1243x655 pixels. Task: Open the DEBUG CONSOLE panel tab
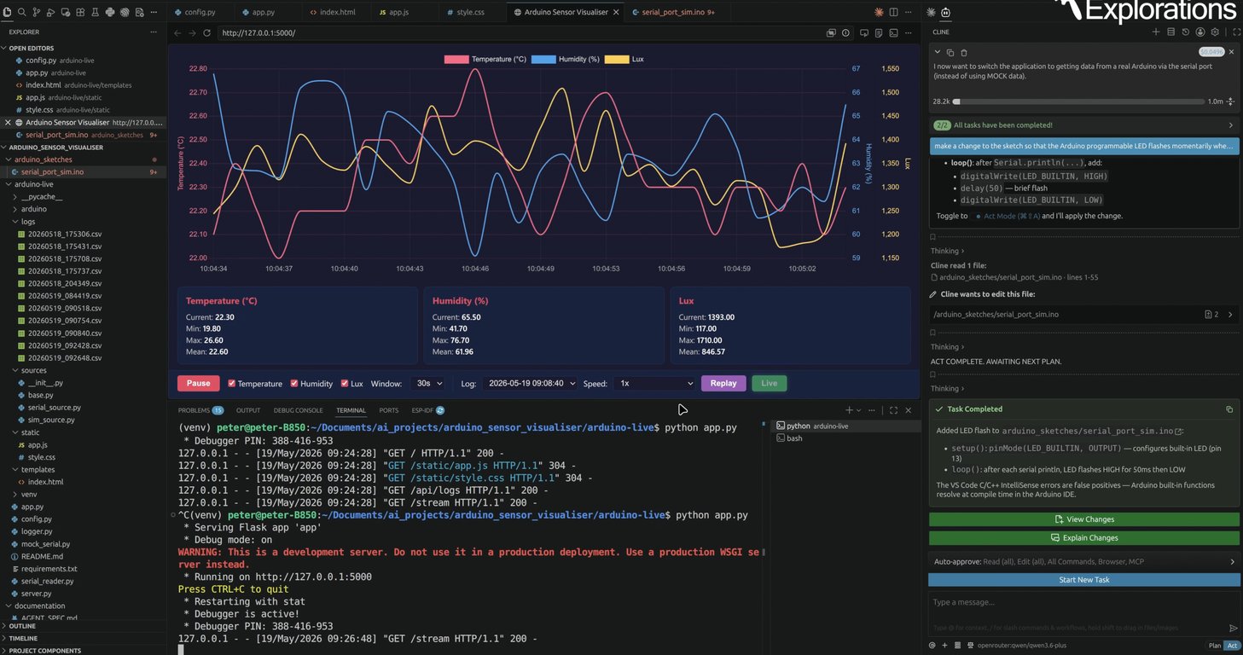[x=298, y=410]
